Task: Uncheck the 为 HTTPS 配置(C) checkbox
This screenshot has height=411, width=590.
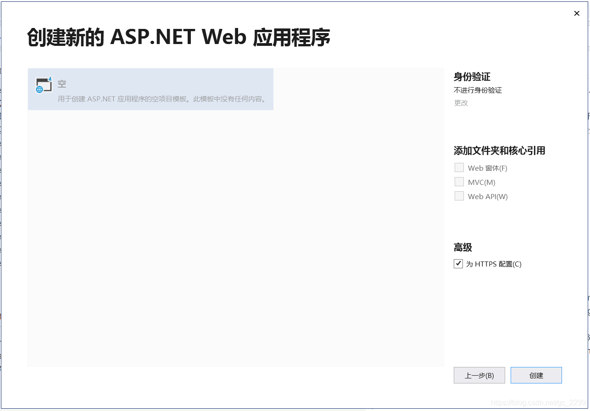Action: pyautogui.click(x=458, y=264)
